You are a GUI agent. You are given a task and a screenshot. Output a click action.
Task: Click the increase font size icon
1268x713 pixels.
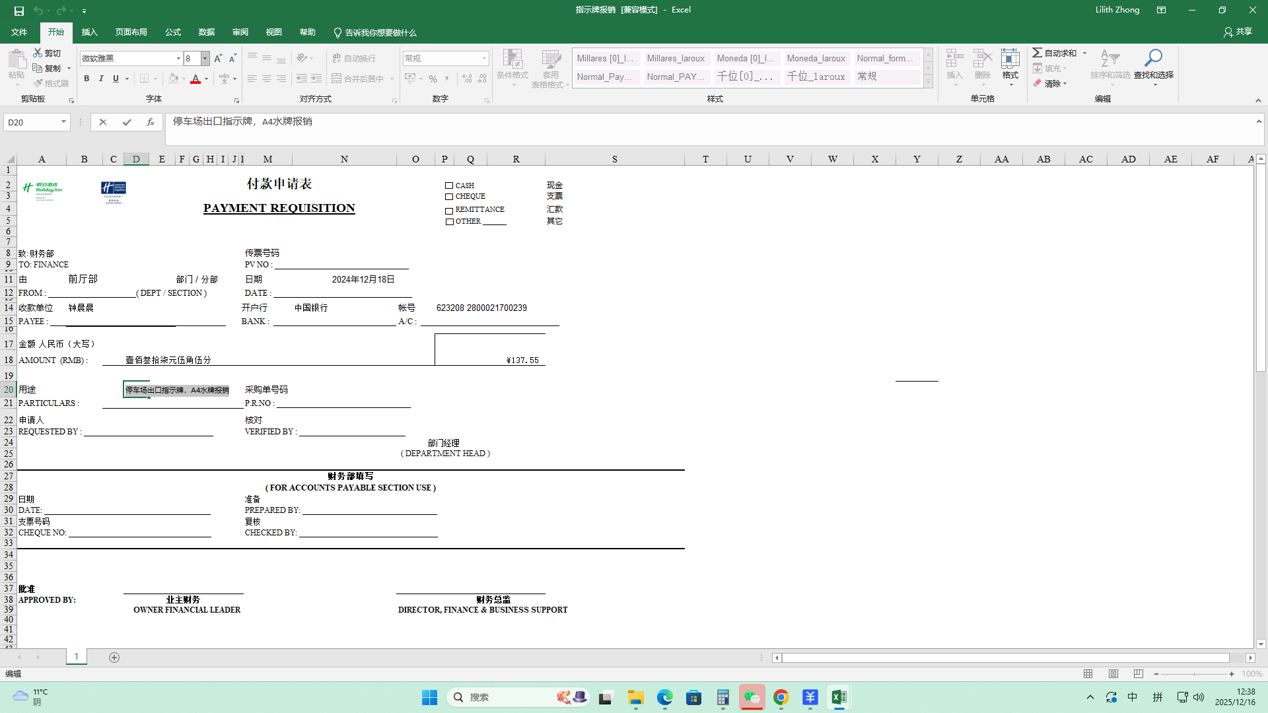point(218,58)
